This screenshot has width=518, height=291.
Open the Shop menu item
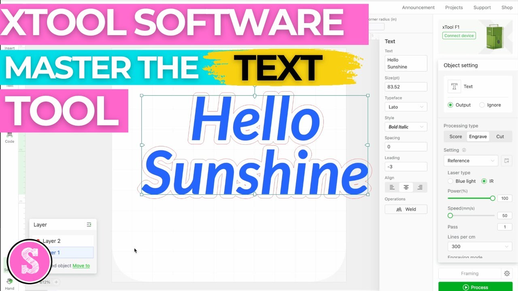pyautogui.click(x=507, y=7)
